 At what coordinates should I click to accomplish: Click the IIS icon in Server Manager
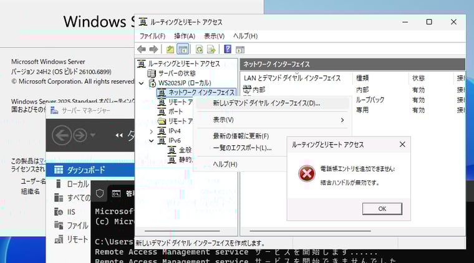tap(59, 212)
